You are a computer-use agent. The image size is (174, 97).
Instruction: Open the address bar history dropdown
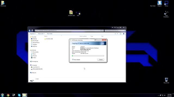tap(101, 31)
